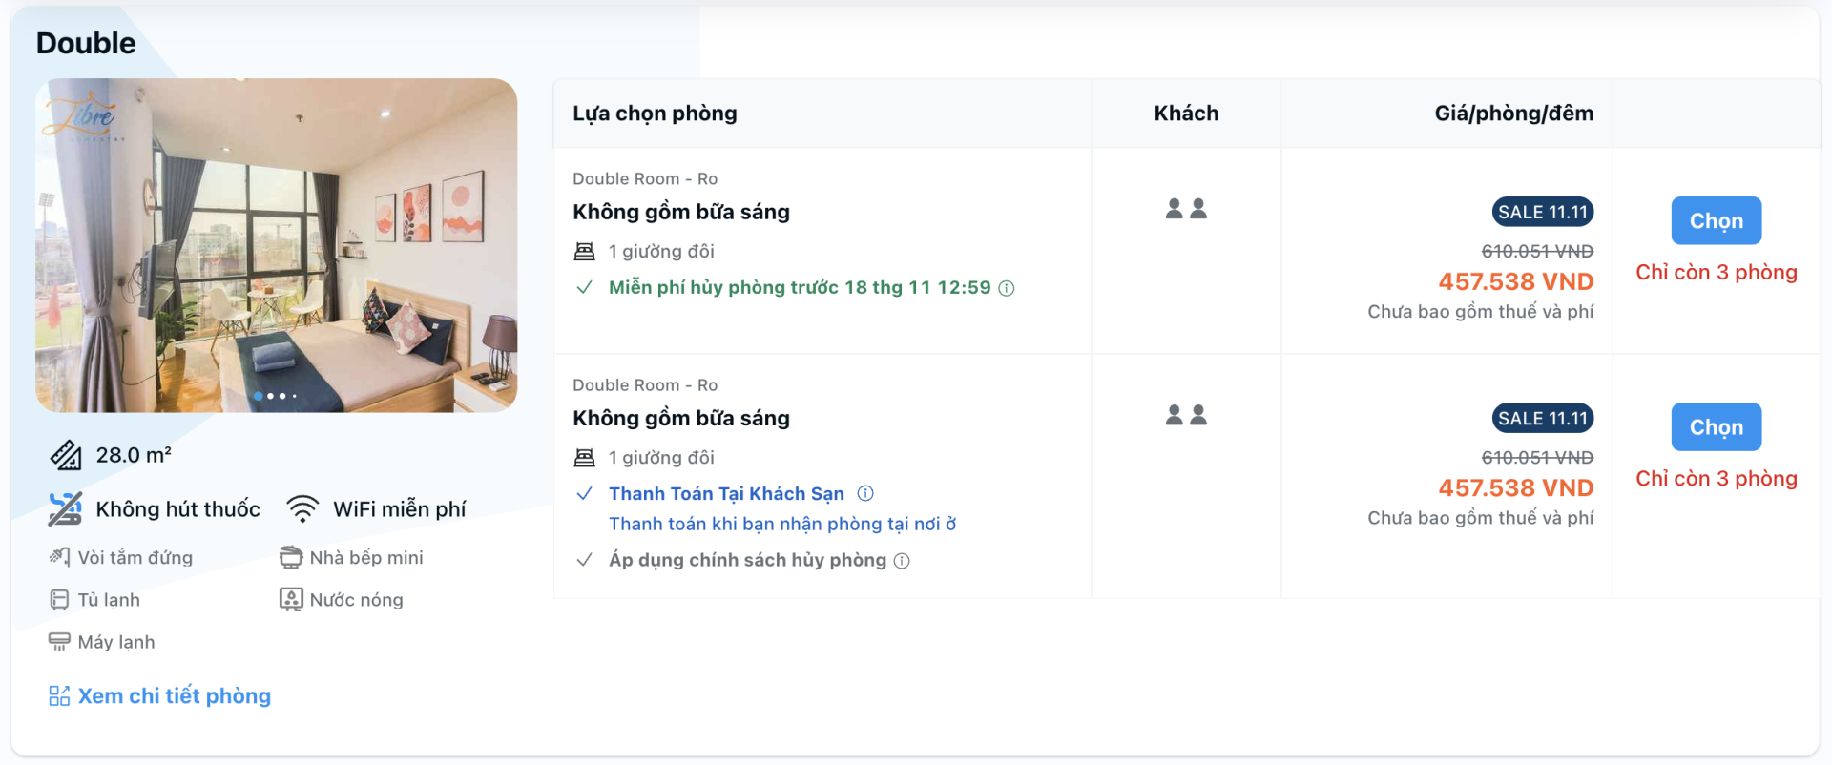Click the no-smoking icon
This screenshot has height=765, width=1832.
65,509
